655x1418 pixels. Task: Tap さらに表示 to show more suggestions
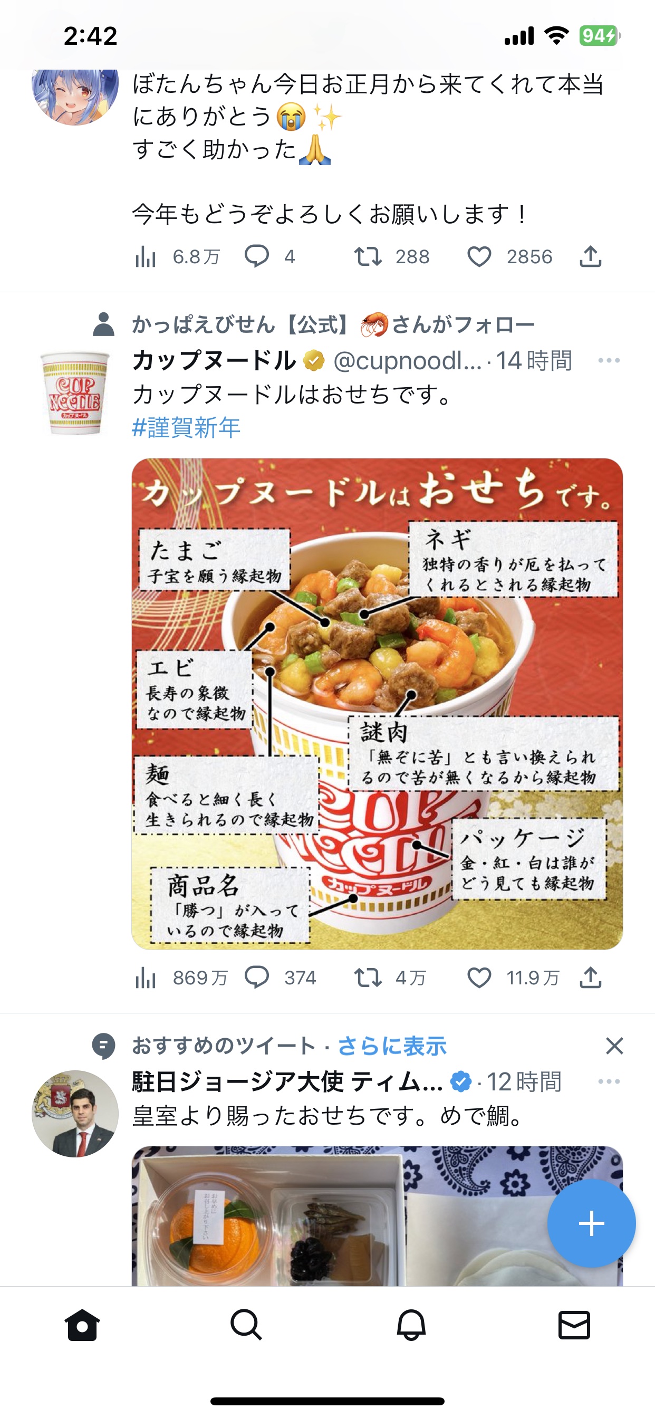point(392,1046)
